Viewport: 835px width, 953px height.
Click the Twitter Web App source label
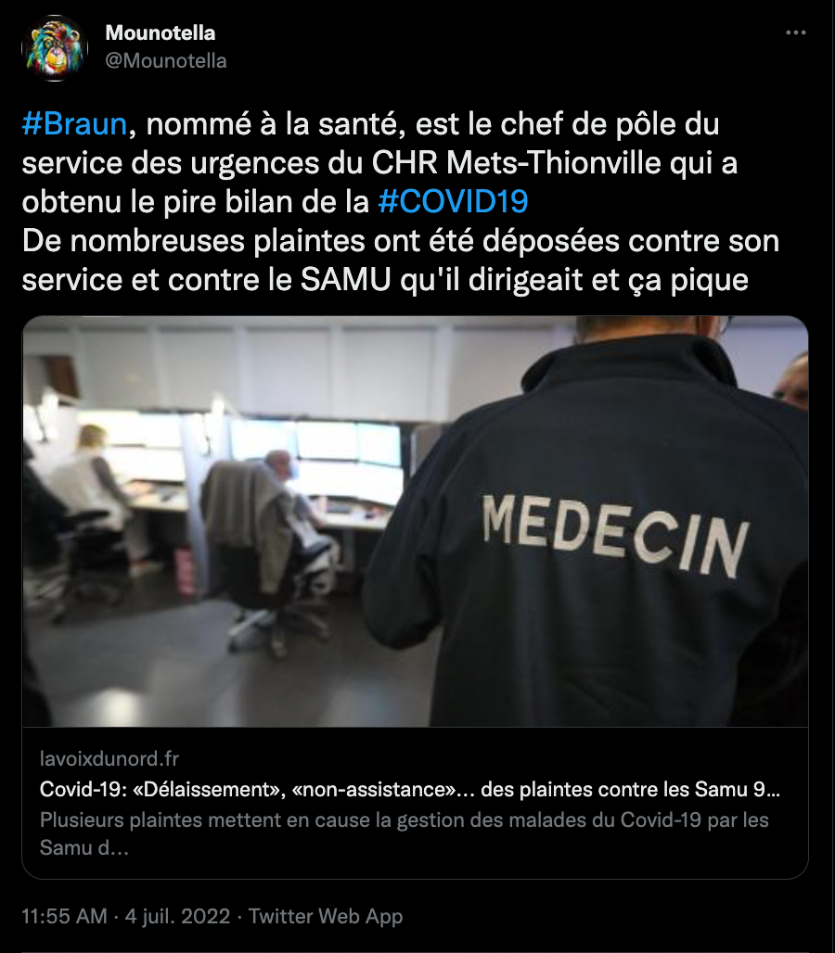tap(326, 916)
